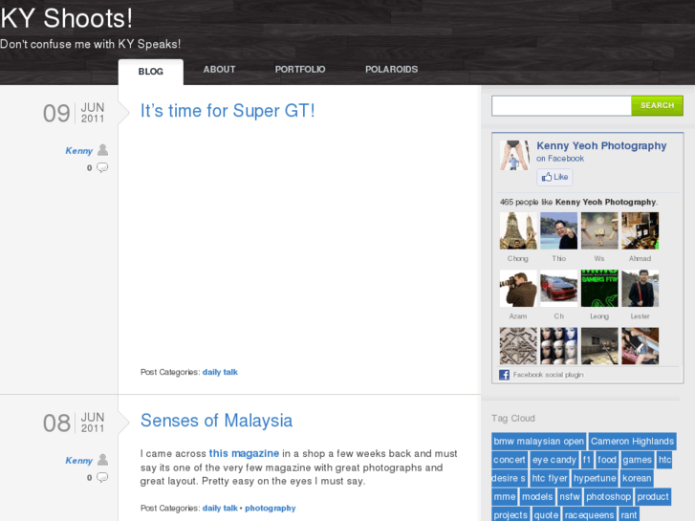Open the PORTFOLIO menu item
Image resolution: width=695 pixels, height=521 pixels.
point(300,69)
